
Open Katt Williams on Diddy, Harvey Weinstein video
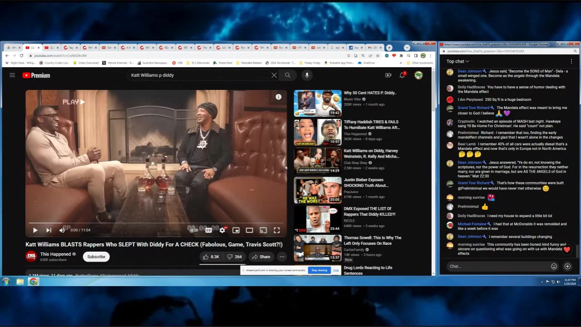[x=371, y=154]
